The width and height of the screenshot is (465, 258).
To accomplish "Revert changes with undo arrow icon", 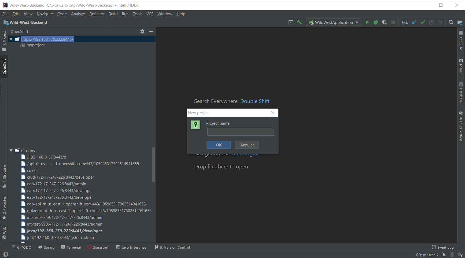I will point(440,23).
